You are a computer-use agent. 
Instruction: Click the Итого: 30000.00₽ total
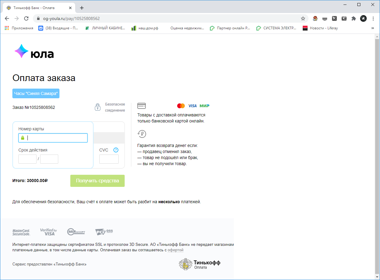pos(30,181)
